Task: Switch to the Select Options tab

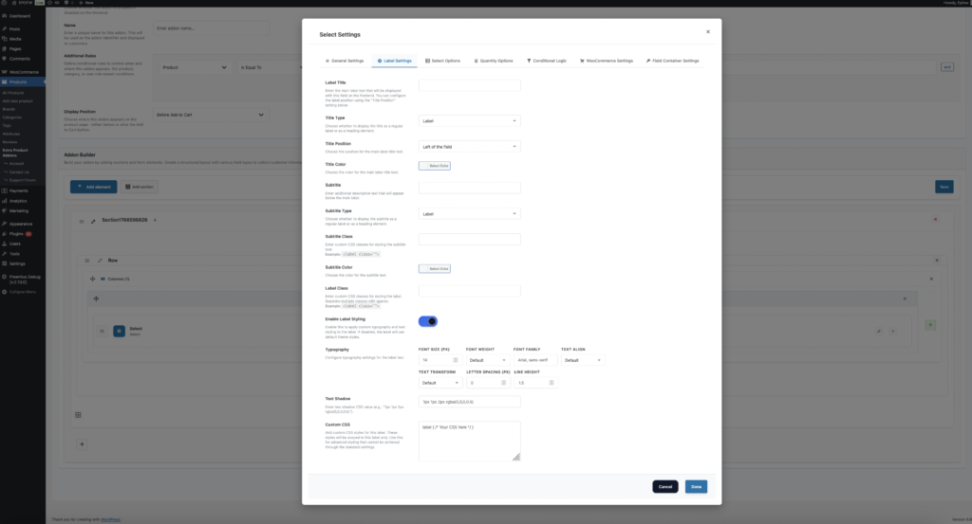Action: point(442,61)
